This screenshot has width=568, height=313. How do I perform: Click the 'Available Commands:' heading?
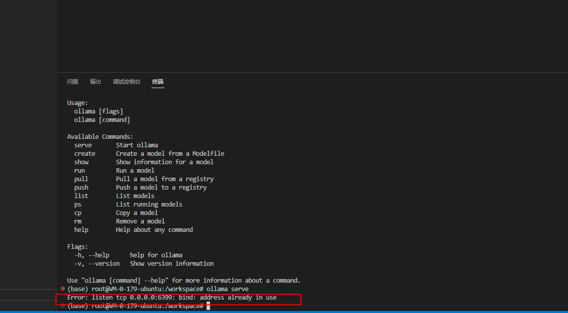101,137
